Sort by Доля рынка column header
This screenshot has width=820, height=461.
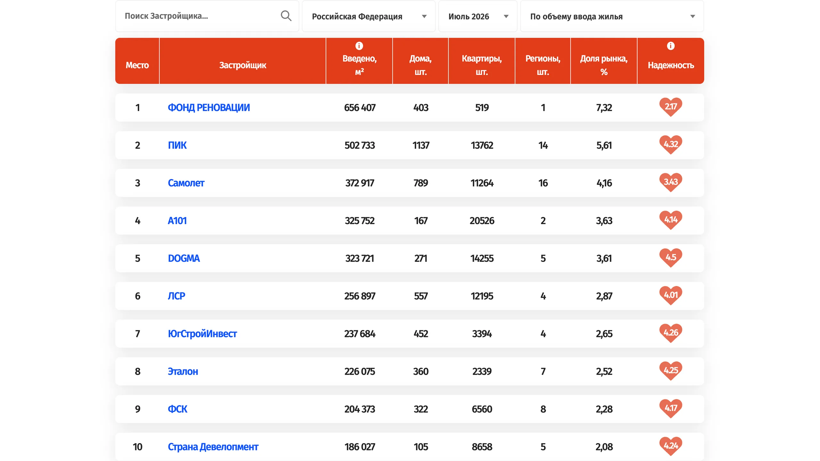point(603,65)
